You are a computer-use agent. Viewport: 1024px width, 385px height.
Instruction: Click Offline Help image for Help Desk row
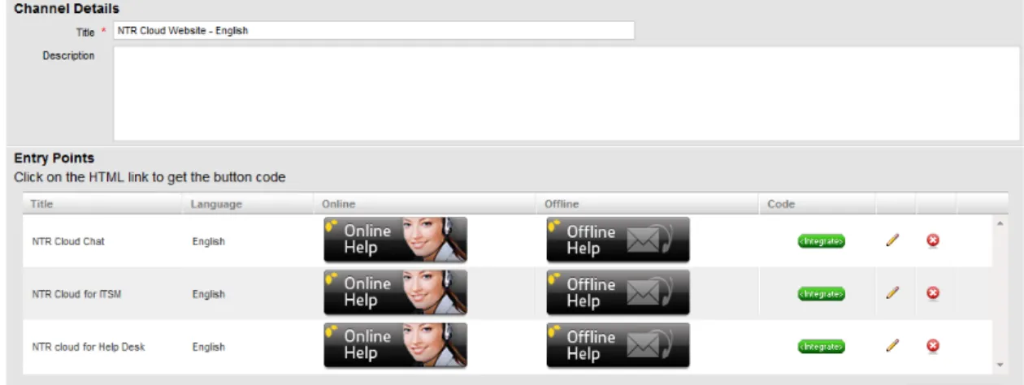pyautogui.click(x=618, y=345)
